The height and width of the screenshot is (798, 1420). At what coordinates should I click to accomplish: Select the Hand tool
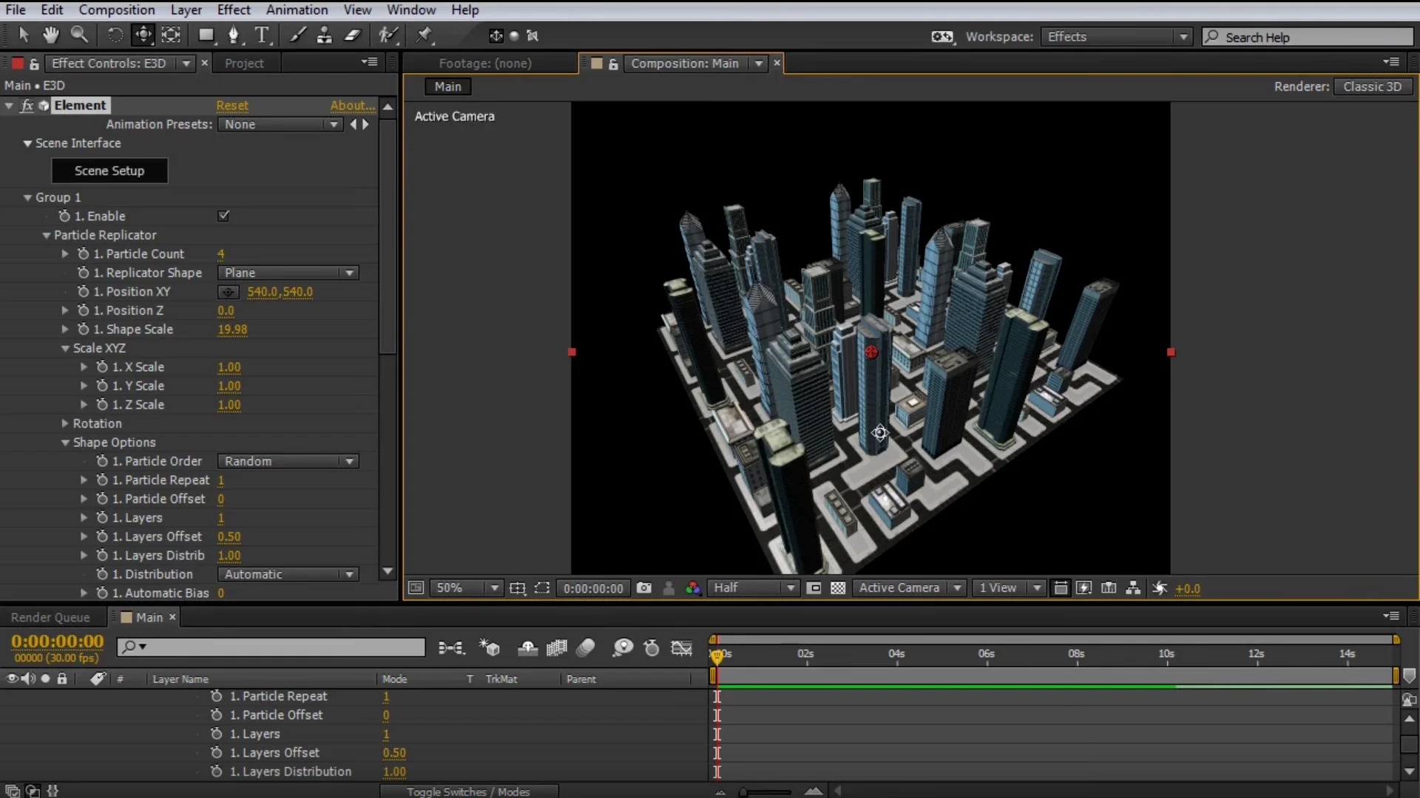[50, 35]
